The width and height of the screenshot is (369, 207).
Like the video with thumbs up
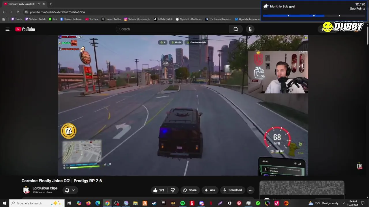[159, 190]
